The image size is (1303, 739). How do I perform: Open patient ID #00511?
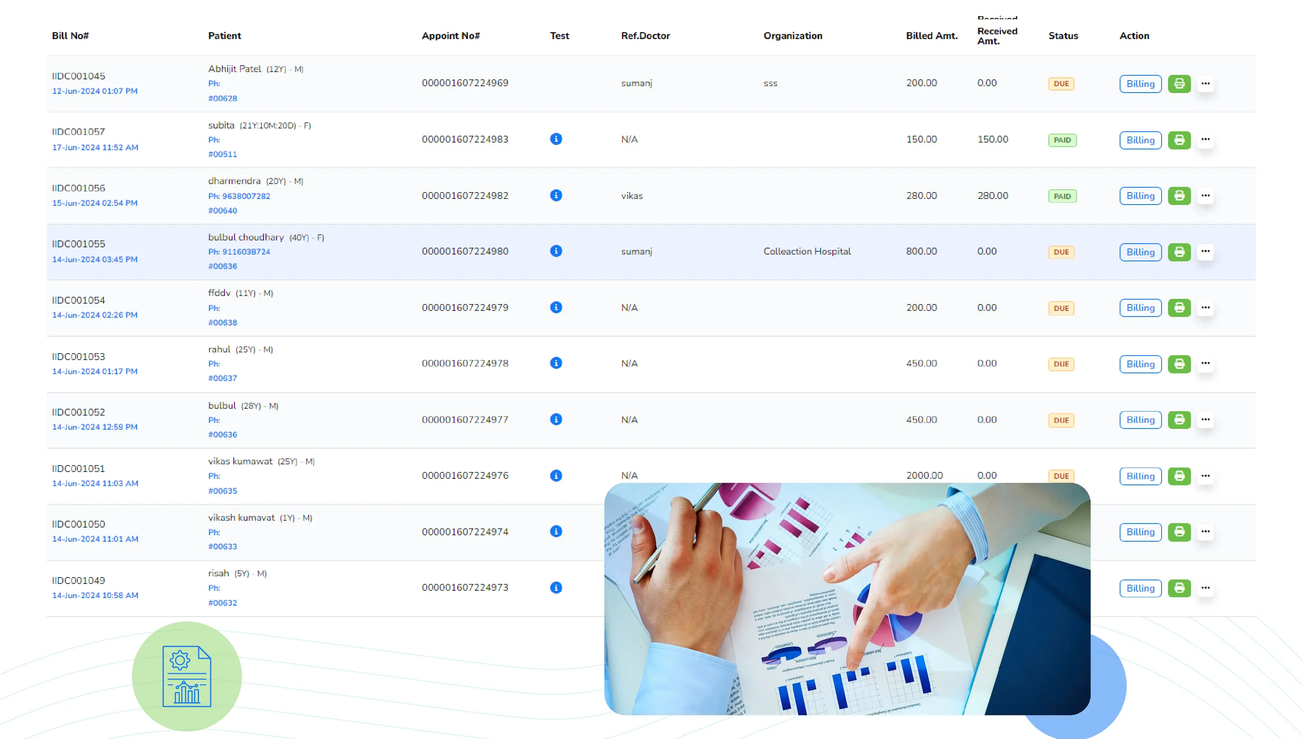222,154
